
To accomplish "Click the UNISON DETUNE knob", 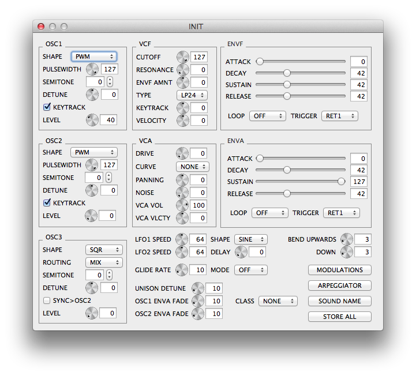I will coord(198,288).
